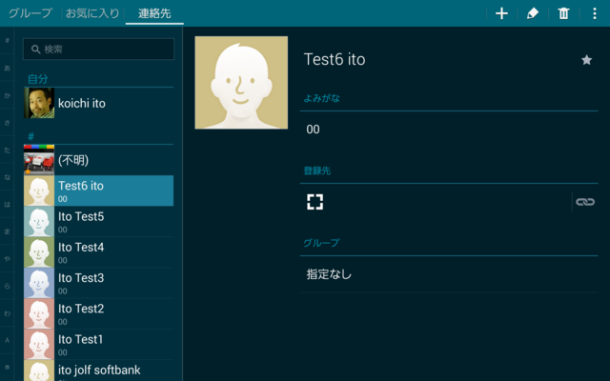Tap koichi ito's profile photo
This screenshot has height=381, width=610.
pos(39,103)
